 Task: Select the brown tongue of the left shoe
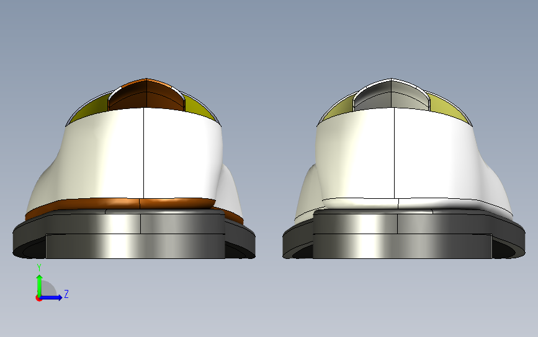146,95
